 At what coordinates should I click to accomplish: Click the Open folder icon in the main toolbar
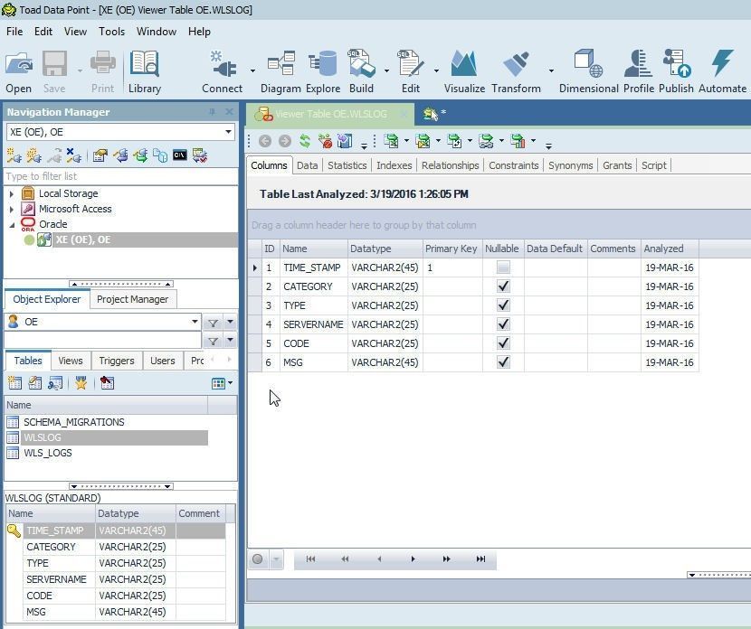[19, 64]
